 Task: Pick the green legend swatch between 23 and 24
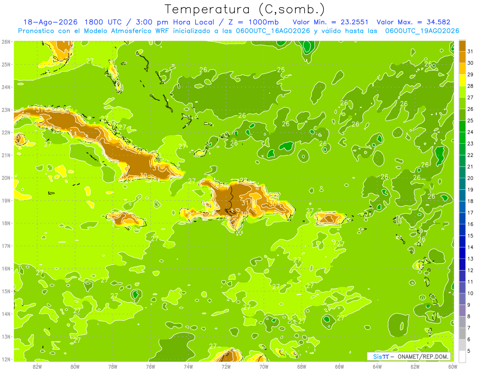[x=463, y=137]
